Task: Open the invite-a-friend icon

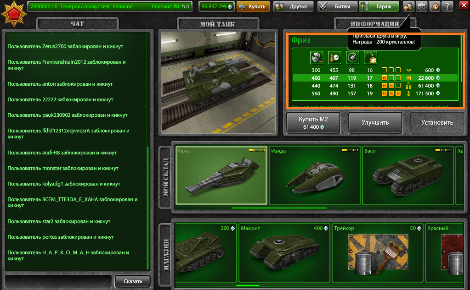Action: (409, 6)
